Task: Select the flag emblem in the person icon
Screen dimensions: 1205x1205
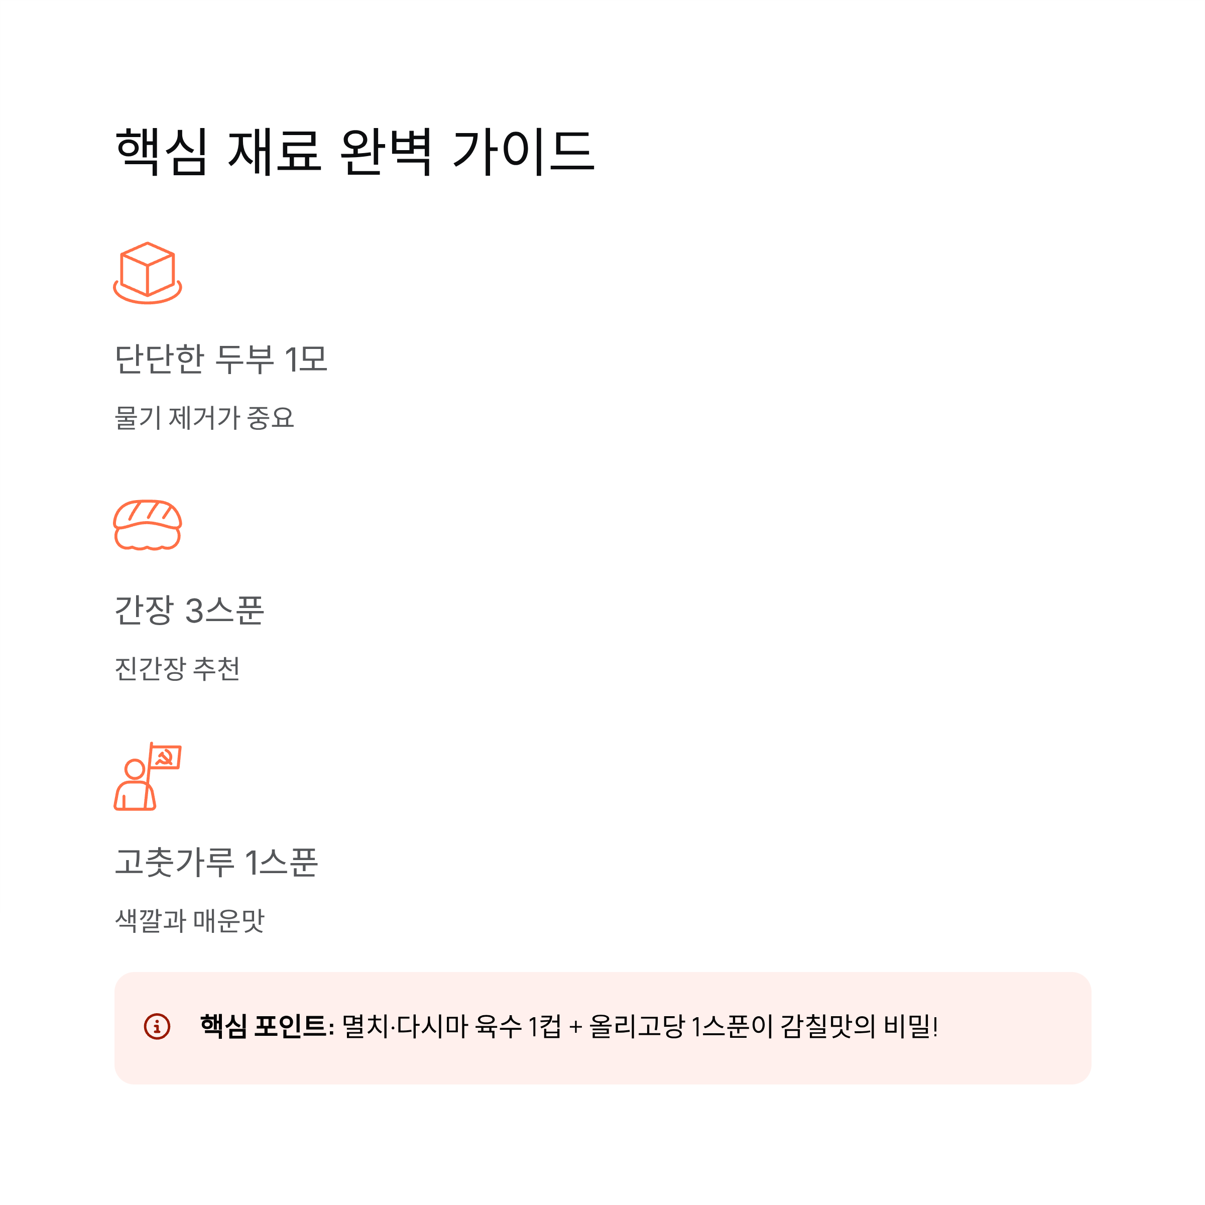Action: tap(165, 758)
